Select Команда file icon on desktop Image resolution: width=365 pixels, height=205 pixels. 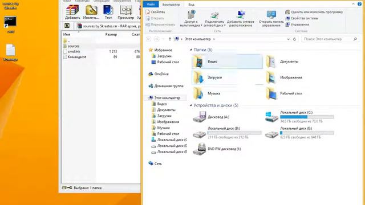coord(10,52)
